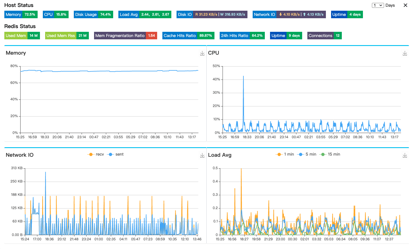Image resolution: width=413 pixels, height=249 pixels.
Task: Toggle the 5 min load legend
Action: point(307,154)
